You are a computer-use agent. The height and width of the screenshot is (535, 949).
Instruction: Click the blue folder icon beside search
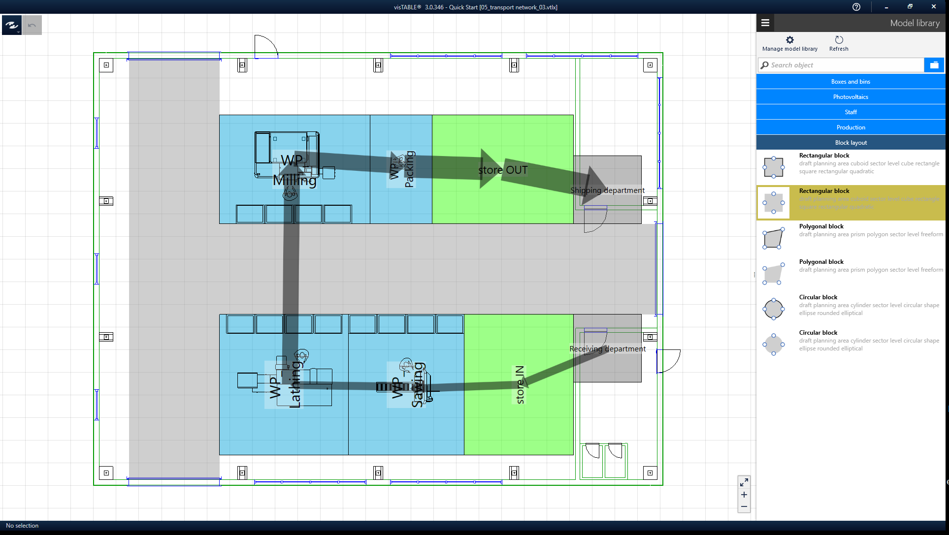pos(934,65)
